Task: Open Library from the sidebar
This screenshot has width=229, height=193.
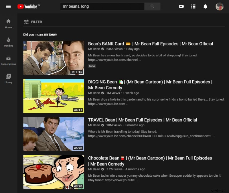Action: coord(8,77)
